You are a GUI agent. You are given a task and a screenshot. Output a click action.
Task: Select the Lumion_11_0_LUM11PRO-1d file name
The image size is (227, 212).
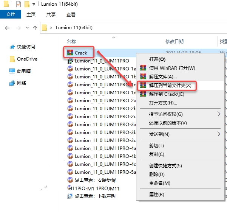tap(105, 93)
